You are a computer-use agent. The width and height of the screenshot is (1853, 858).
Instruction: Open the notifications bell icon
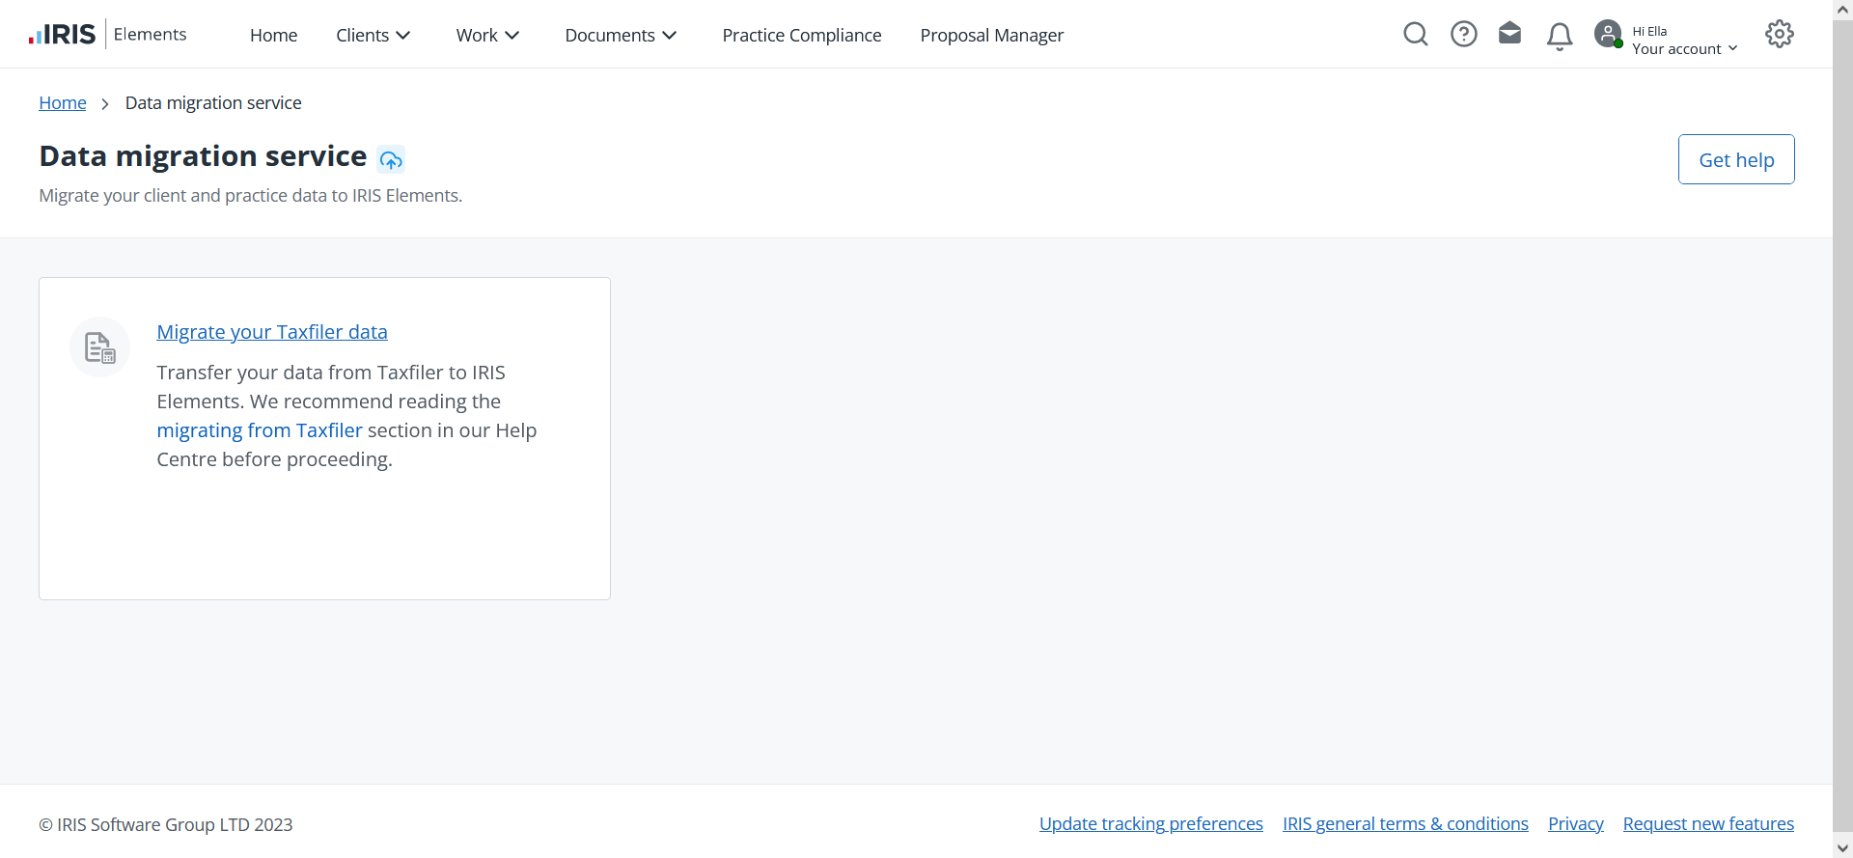pos(1560,37)
